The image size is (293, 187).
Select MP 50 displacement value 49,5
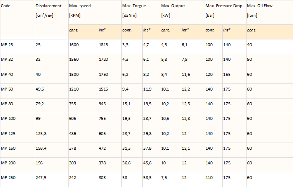(40, 89)
